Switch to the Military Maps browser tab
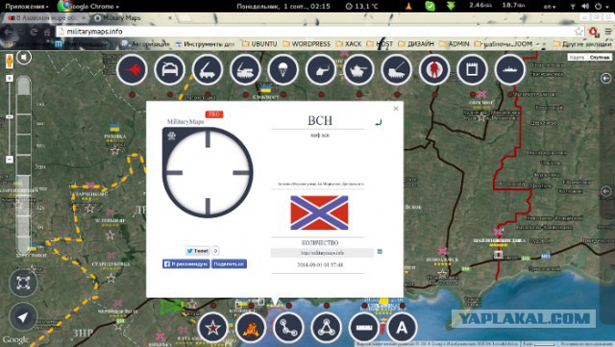 click(133, 18)
